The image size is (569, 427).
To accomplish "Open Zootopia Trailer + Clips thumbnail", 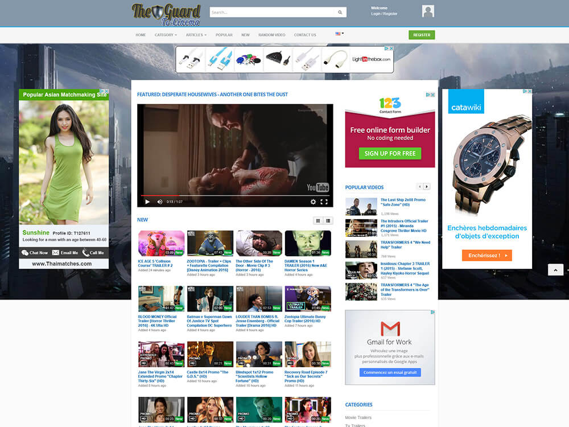I will [x=210, y=243].
